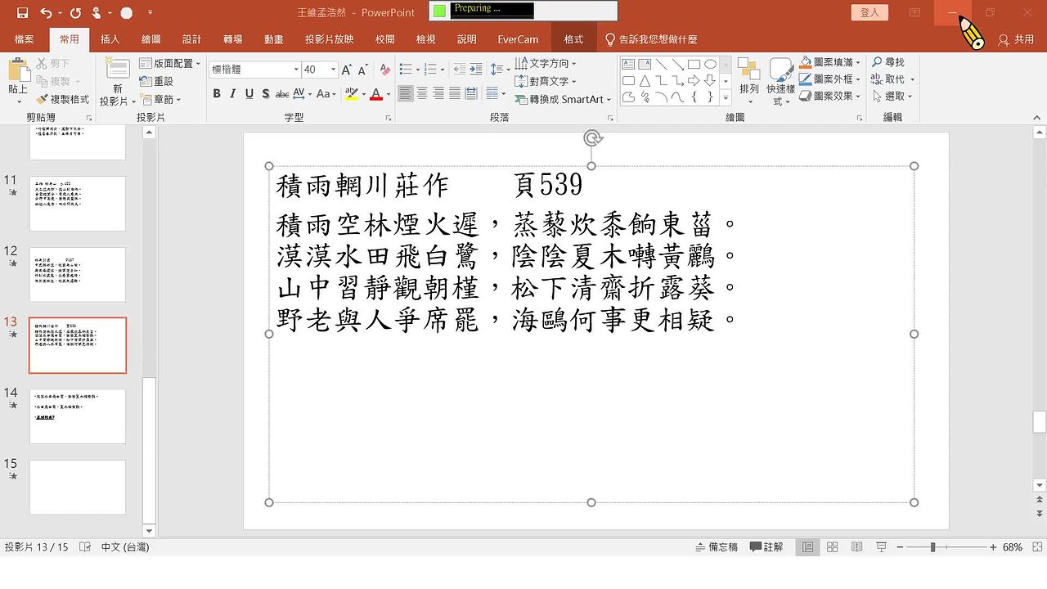The width and height of the screenshot is (1047, 589).
Task: Open 文字方向 text direction dropdown
Action: (545, 63)
